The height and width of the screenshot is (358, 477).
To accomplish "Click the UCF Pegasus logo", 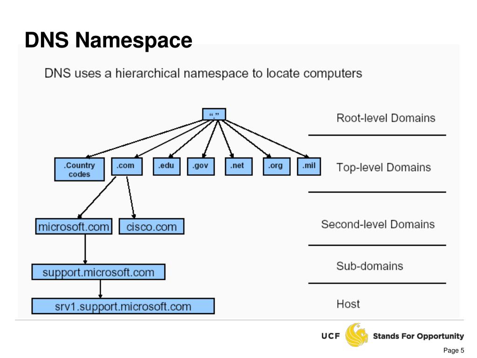I will pos(356,335).
